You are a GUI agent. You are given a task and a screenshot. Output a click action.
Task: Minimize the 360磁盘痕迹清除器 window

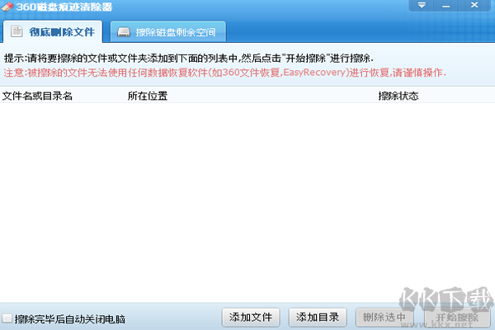point(445,6)
